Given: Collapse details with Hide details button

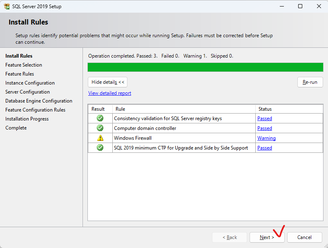Looking at the screenshot, I should click(107, 82).
